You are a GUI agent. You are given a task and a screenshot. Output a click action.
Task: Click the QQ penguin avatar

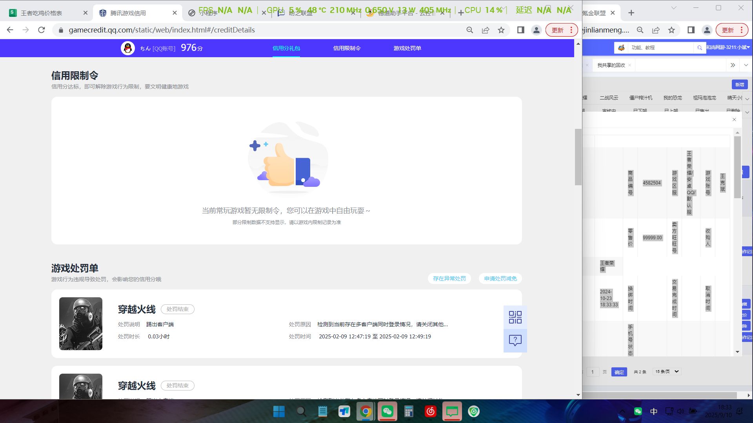128,48
